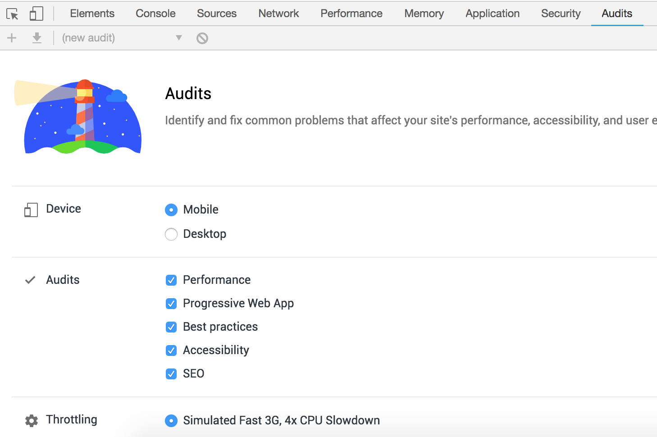Click the Device section phone icon

pyautogui.click(x=31, y=209)
